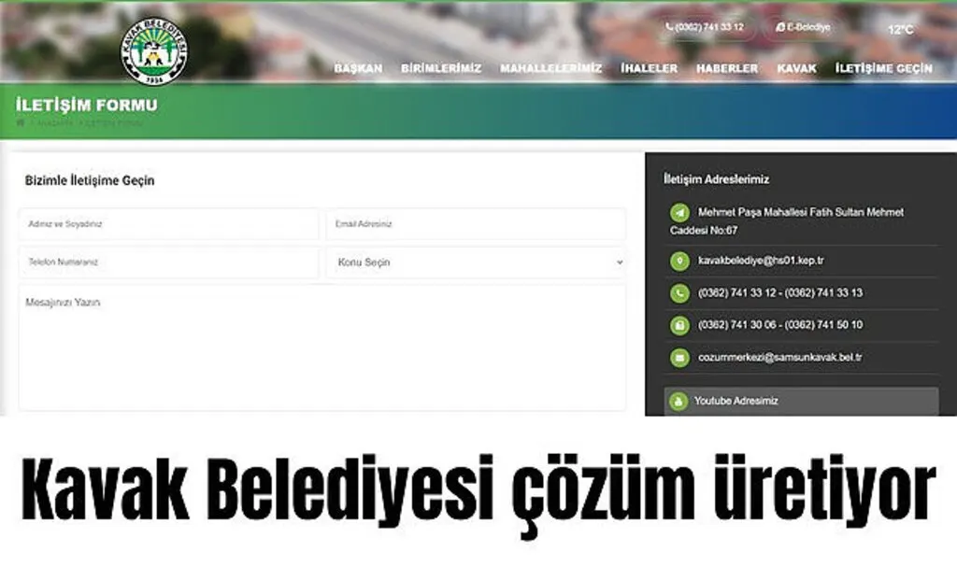
Task: Click the Bizimle İletişime Geçin heading
Action: [90, 180]
